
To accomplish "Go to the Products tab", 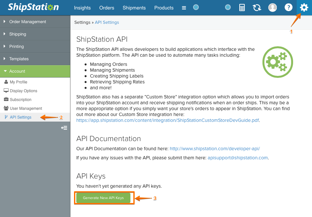I will coord(164,8).
